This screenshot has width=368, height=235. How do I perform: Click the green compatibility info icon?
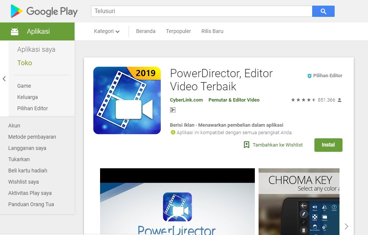173,132
